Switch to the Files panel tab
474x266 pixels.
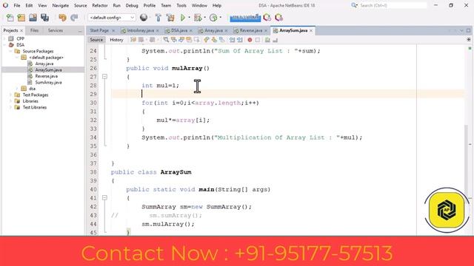click(x=35, y=30)
